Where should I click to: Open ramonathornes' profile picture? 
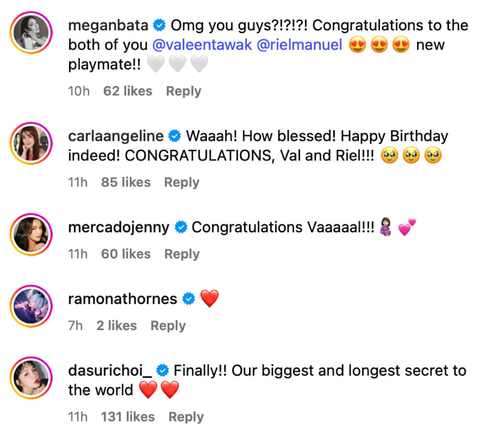(x=31, y=306)
